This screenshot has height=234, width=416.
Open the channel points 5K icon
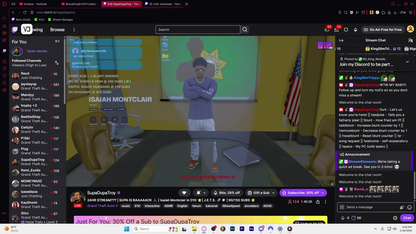[x=357, y=218]
